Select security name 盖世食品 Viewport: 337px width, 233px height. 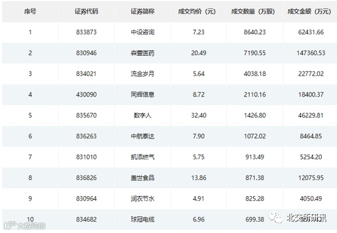point(143,178)
